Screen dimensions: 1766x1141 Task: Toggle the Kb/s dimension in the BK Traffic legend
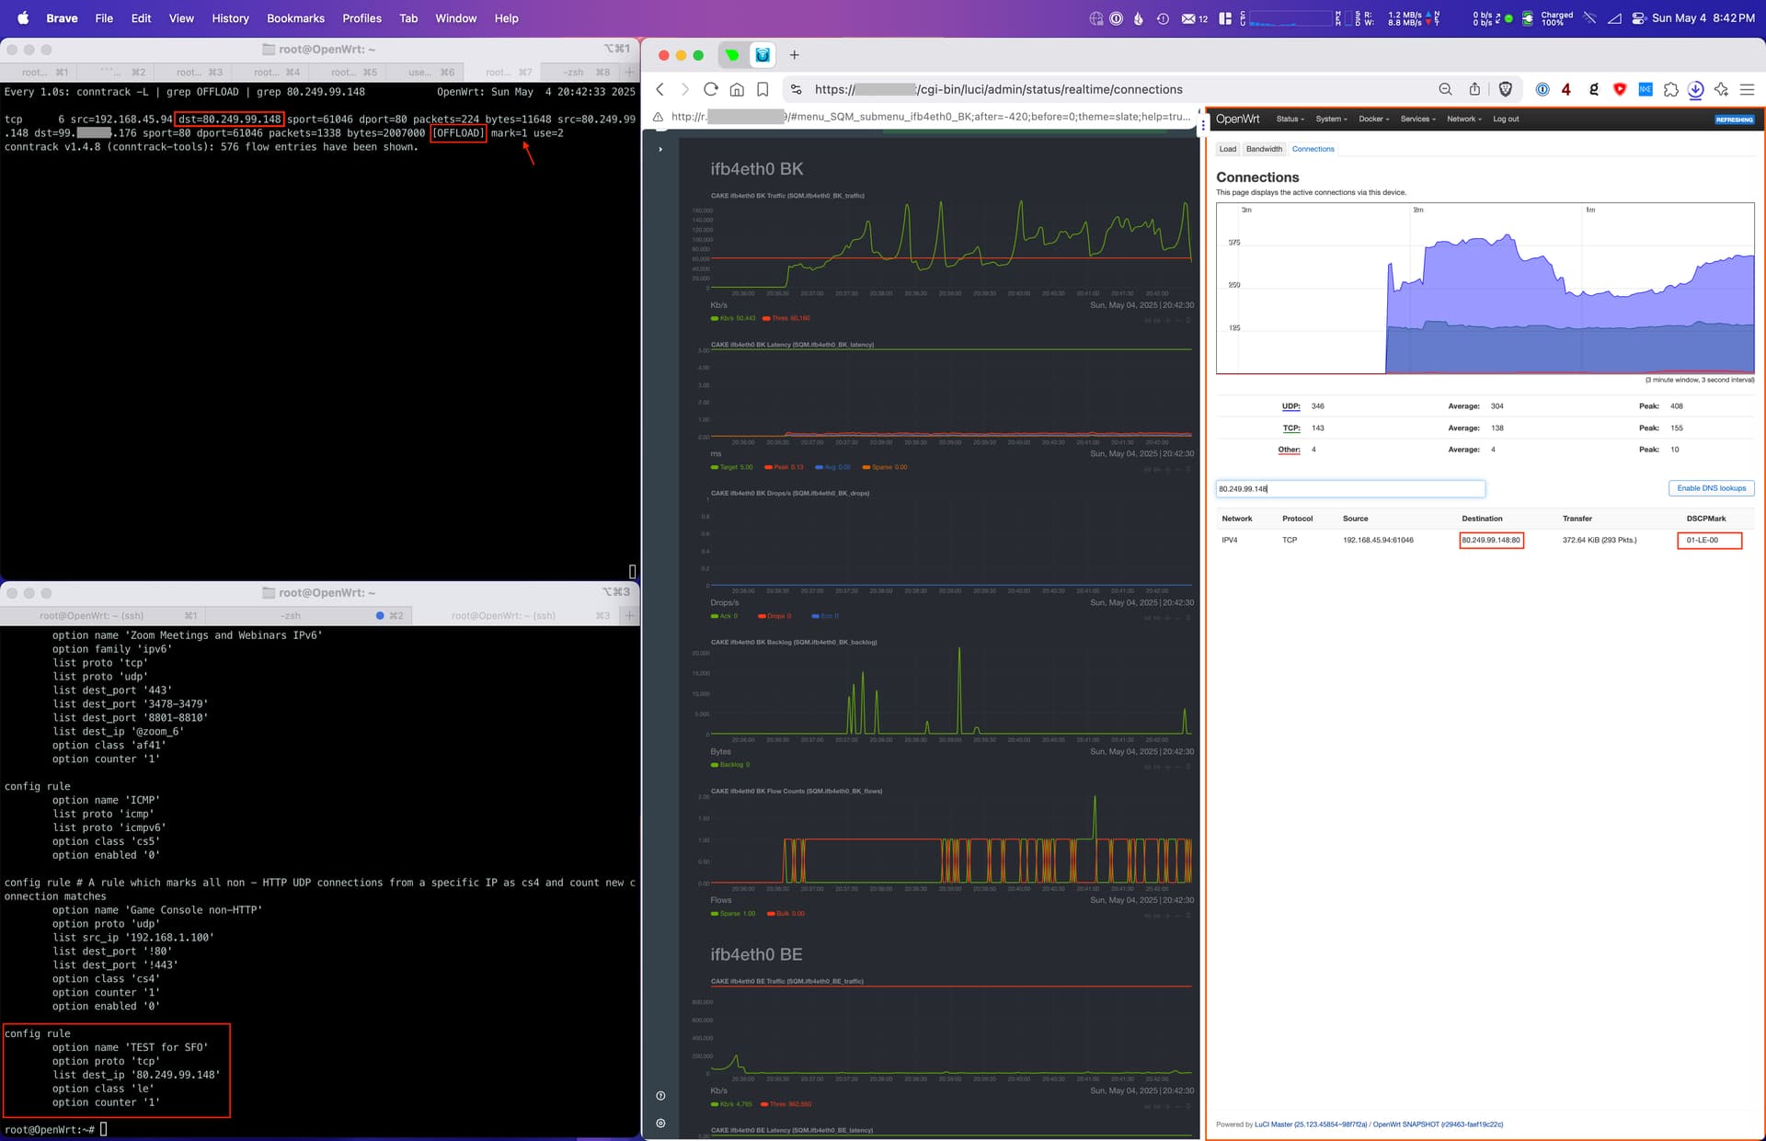[x=733, y=318]
